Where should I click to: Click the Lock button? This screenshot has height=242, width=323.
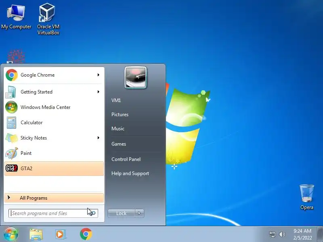click(x=122, y=213)
